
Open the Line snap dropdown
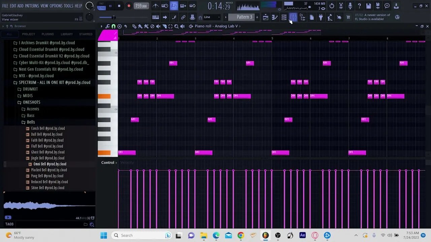click(211, 17)
